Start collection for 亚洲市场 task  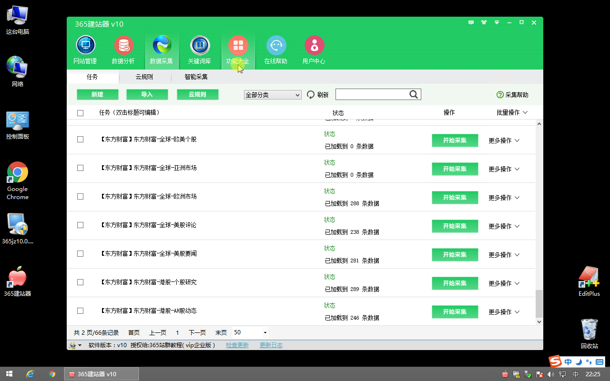455,169
